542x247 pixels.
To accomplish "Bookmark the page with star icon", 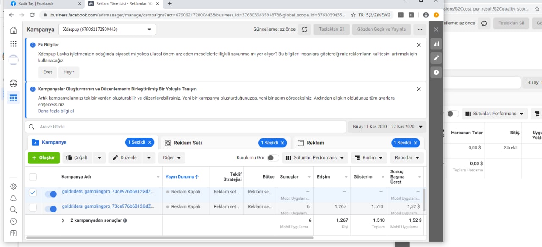I will click(x=353, y=15).
